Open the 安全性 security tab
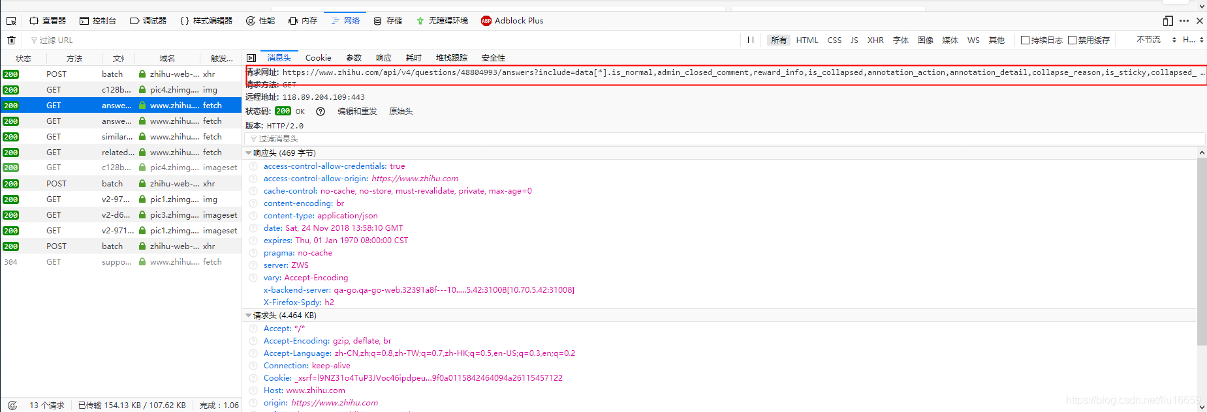1207x412 pixels. click(494, 58)
